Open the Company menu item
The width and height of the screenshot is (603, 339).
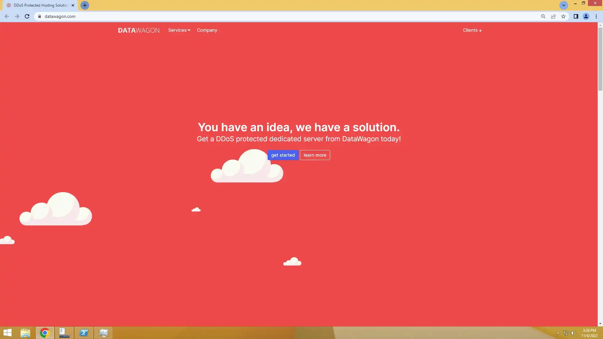[207, 30]
